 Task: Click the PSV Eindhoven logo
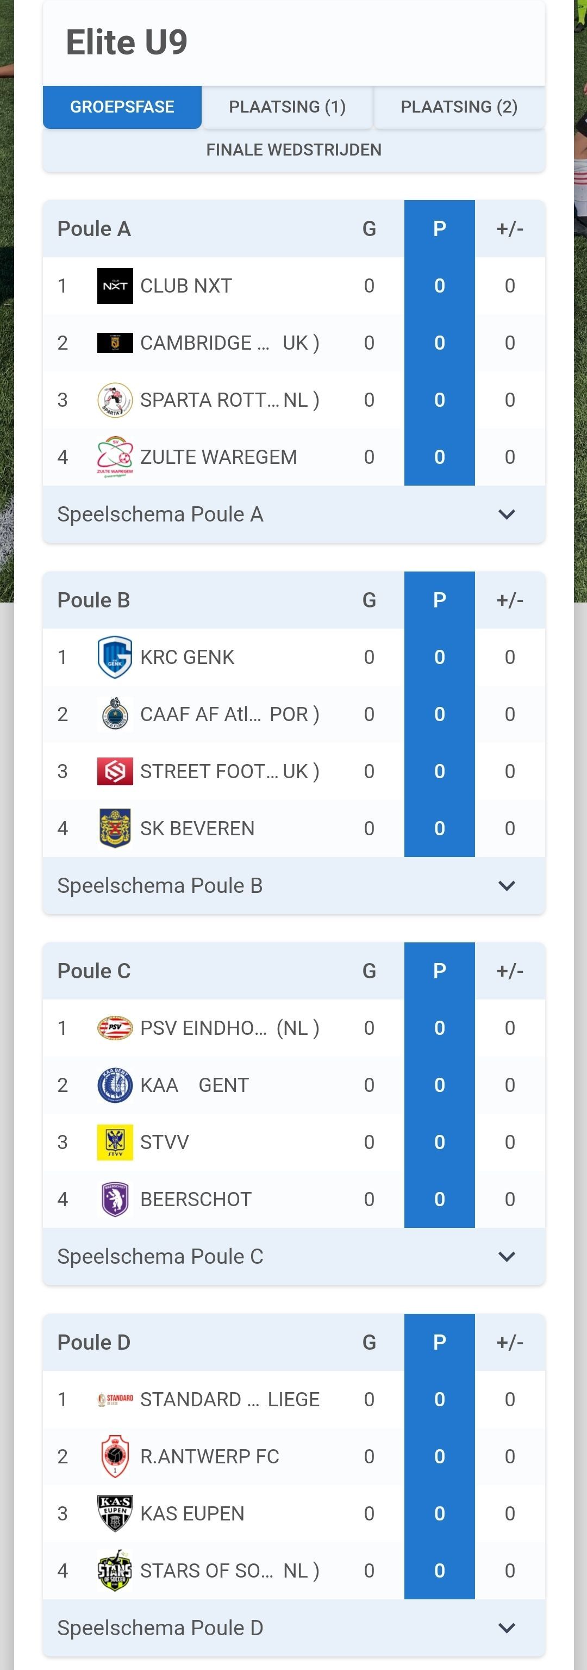click(115, 1028)
